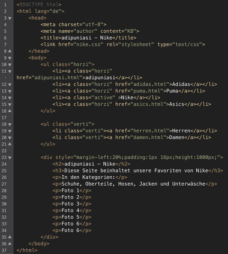Click the "text/css" type value
This screenshot has width=228, height=254.
pos(187,44)
